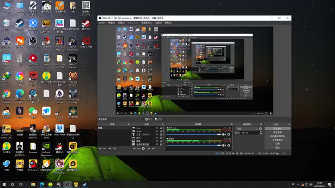Viewport: 335px width, 188px height.
Task: Open the They Are Billions shortcut
Action: point(72,79)
